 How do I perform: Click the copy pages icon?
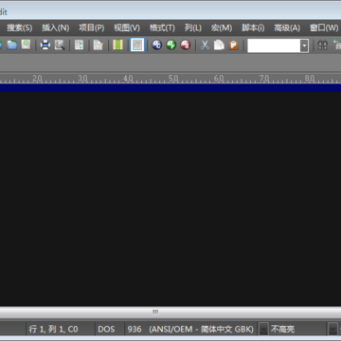click(219, 45)
